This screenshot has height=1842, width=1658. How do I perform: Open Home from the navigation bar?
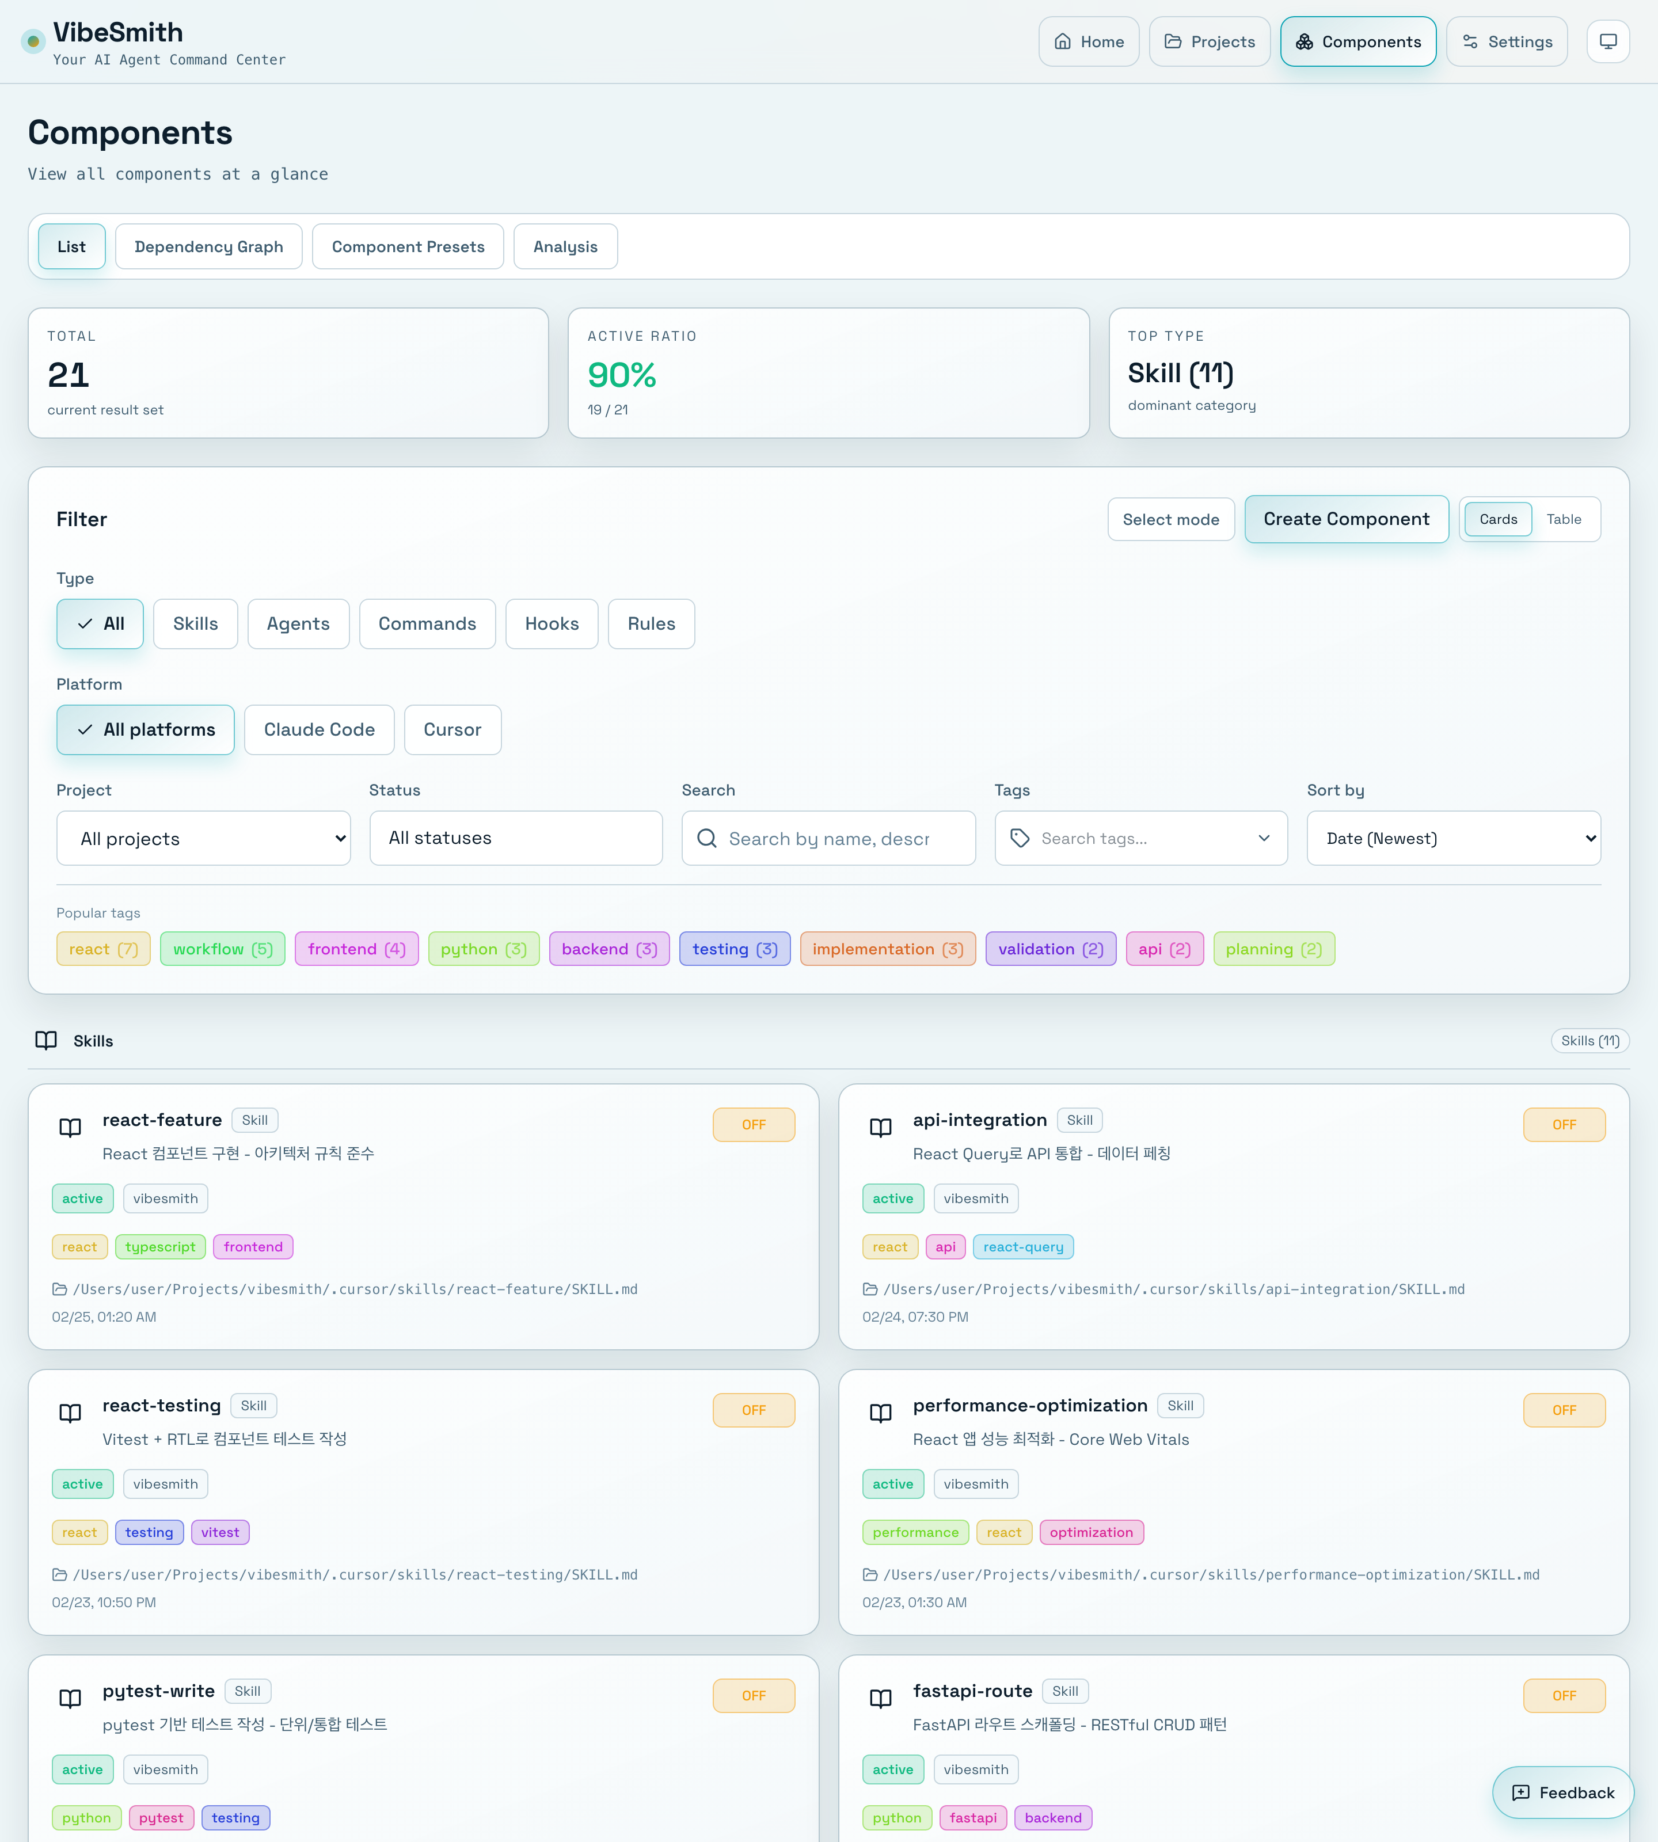coord(1089,41)
